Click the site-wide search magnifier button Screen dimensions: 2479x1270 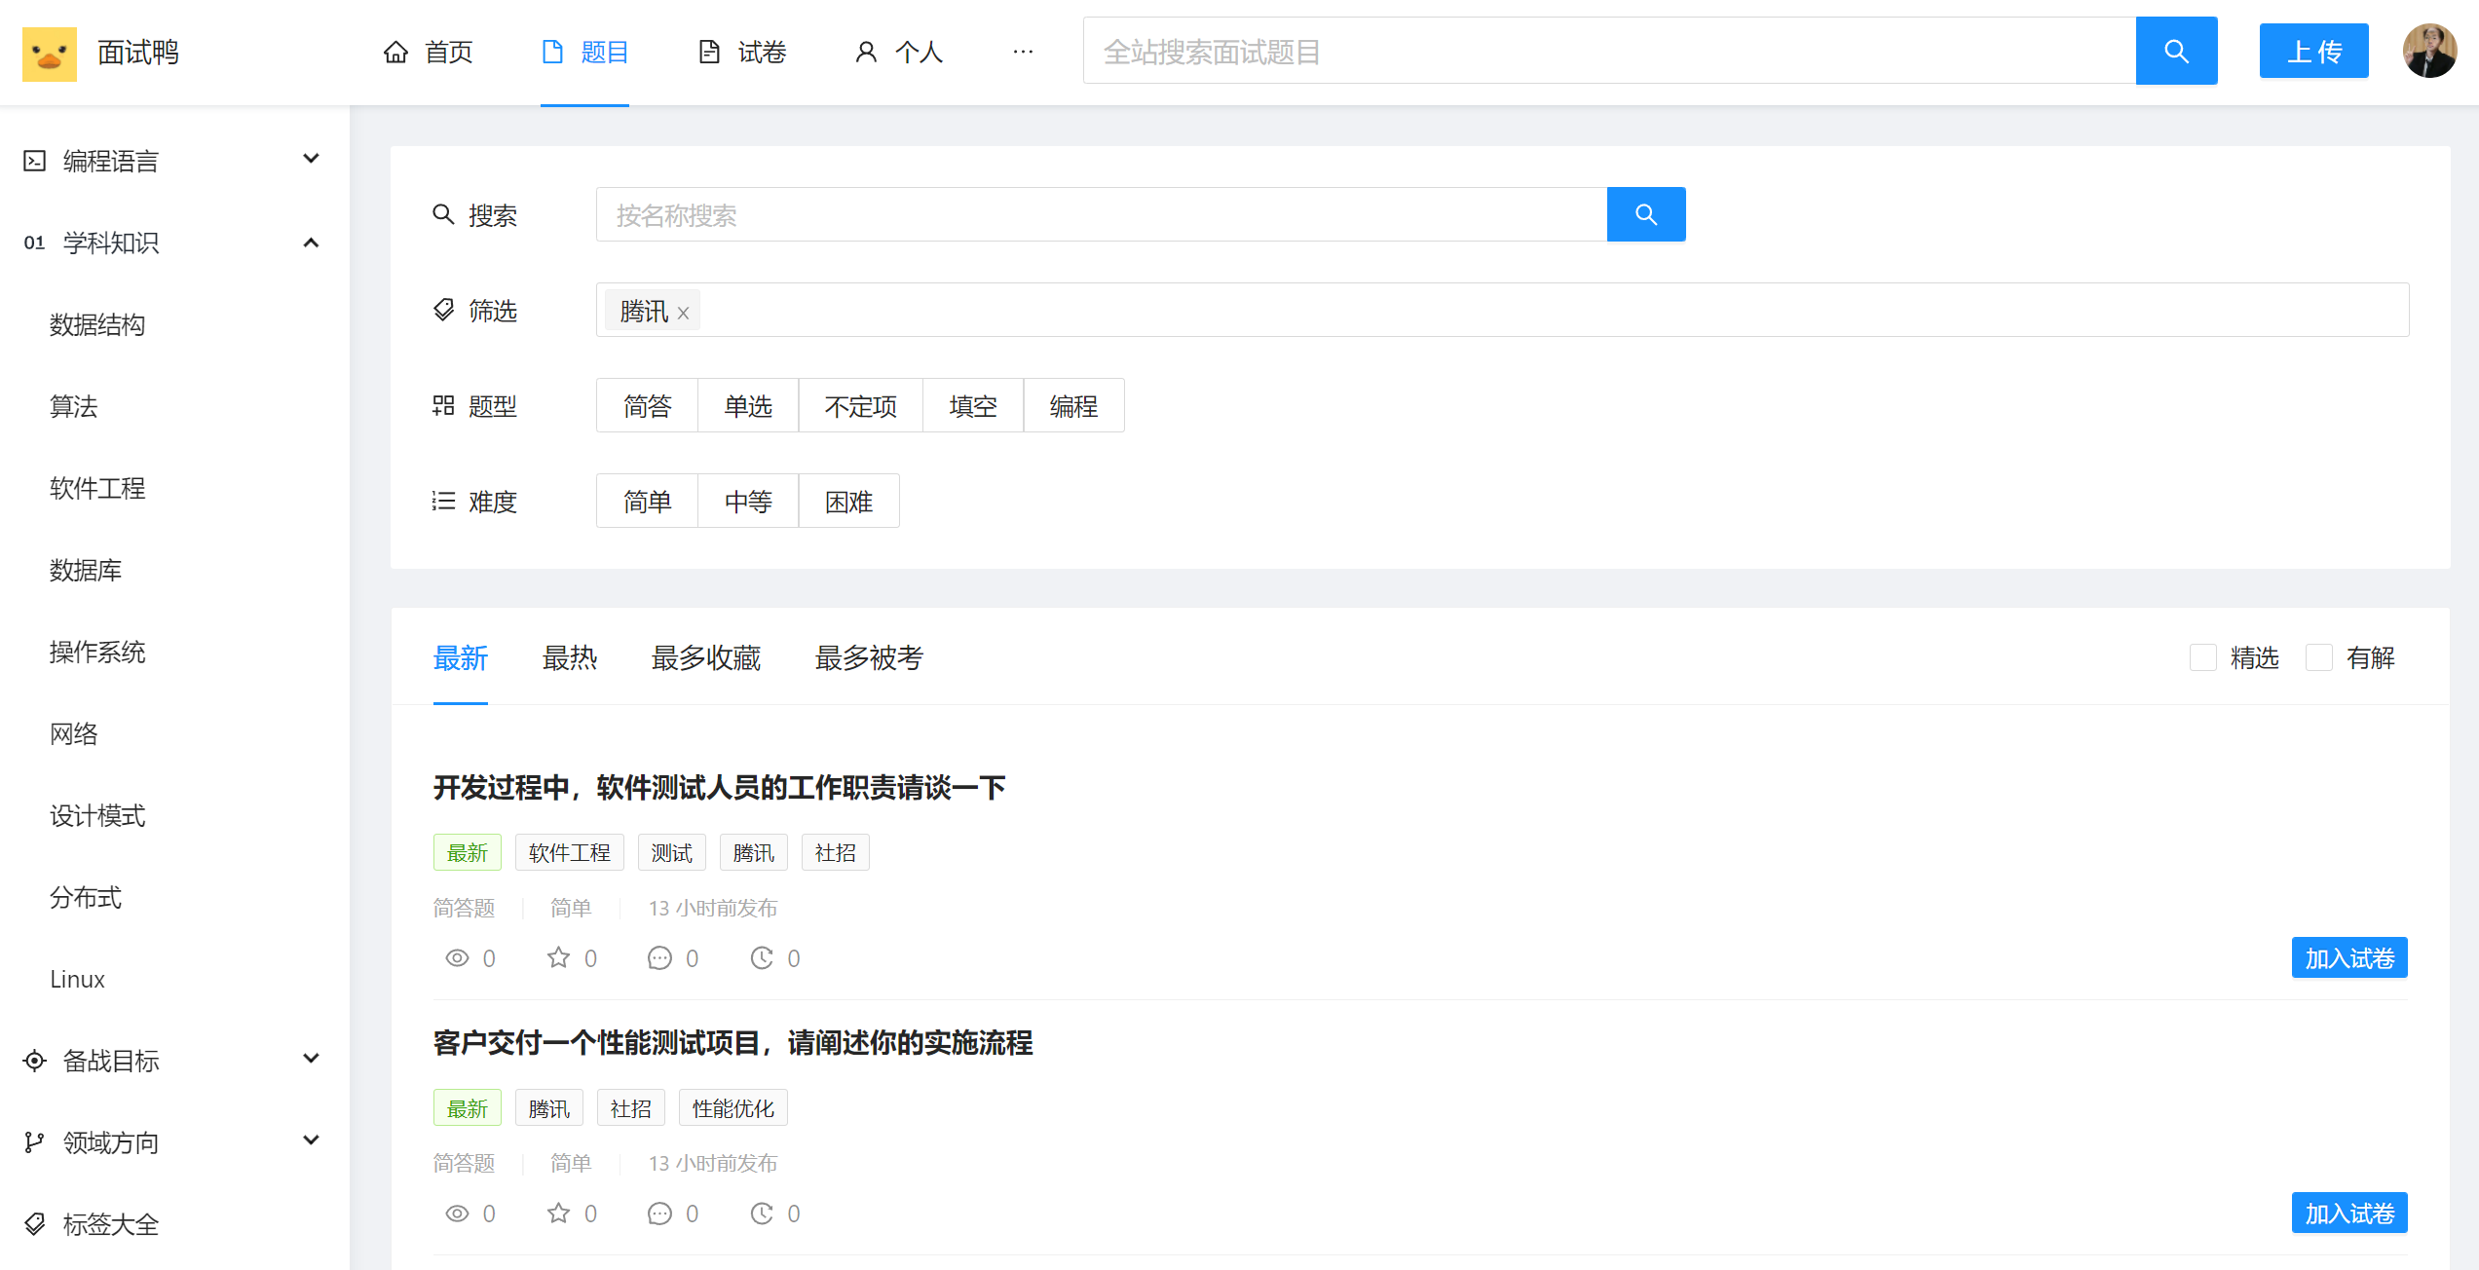click(x=2176, y=51)
